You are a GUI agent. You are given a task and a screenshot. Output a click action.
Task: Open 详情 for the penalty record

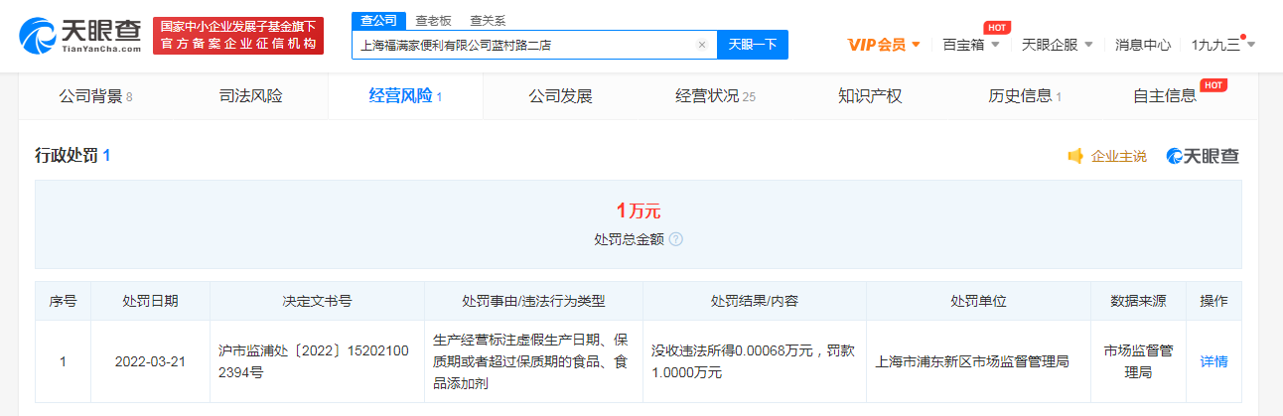(x=1213, y=361)
